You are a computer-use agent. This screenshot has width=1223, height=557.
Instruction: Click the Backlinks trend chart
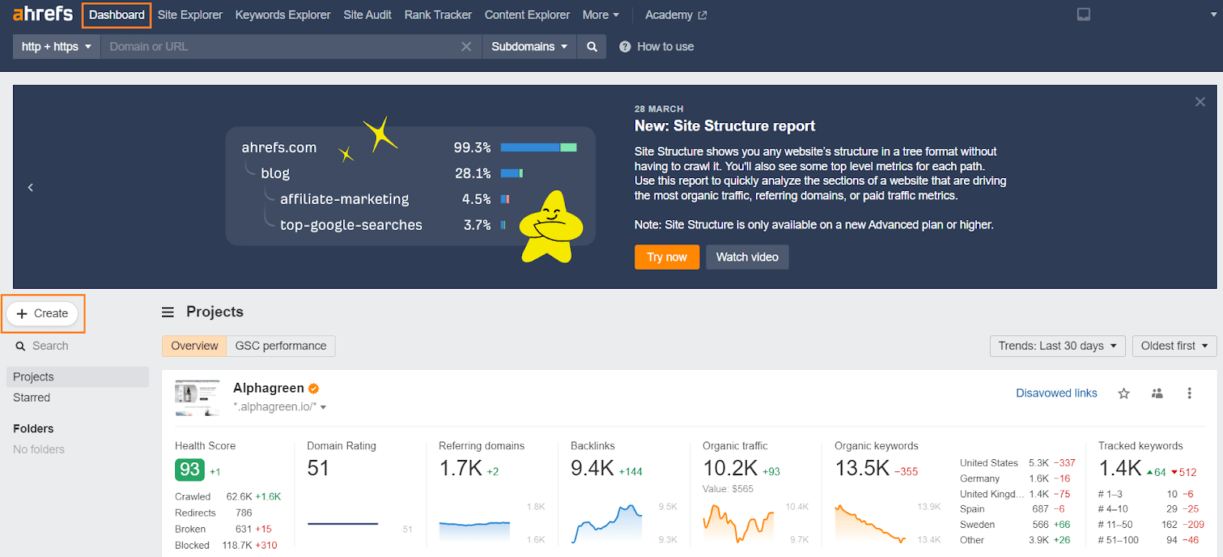pyautogui.click(x=608, y=523)
